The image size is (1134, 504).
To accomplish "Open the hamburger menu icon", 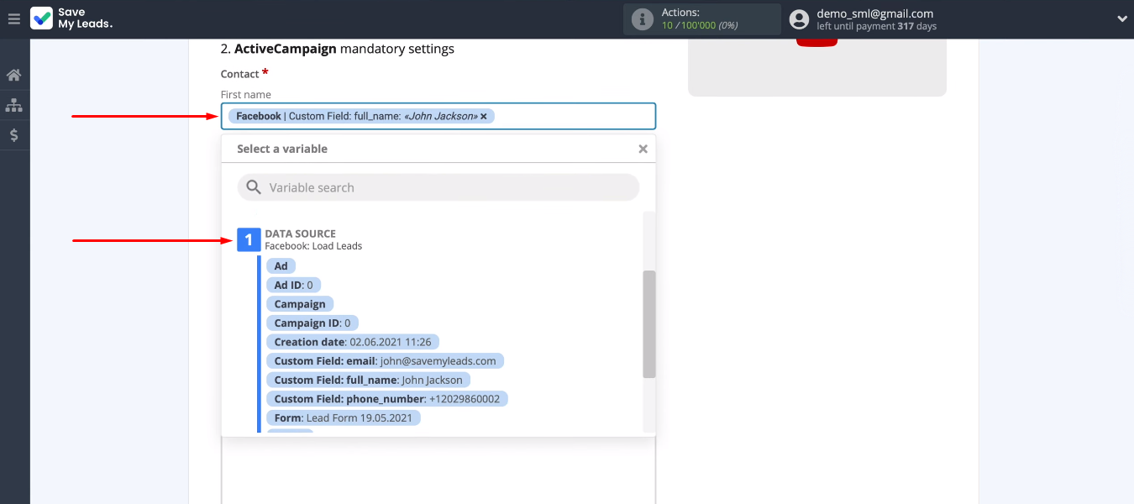I will [13, 18].
